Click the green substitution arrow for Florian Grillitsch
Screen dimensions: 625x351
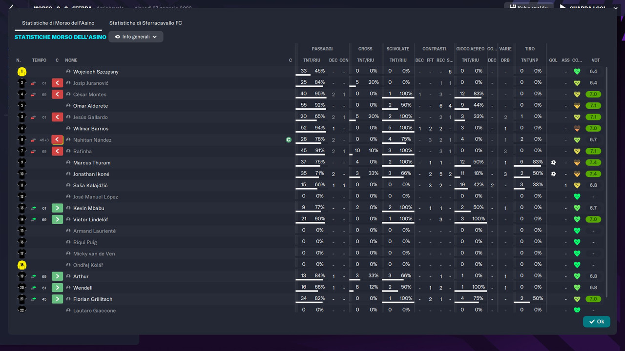click(x=58, y=299)
